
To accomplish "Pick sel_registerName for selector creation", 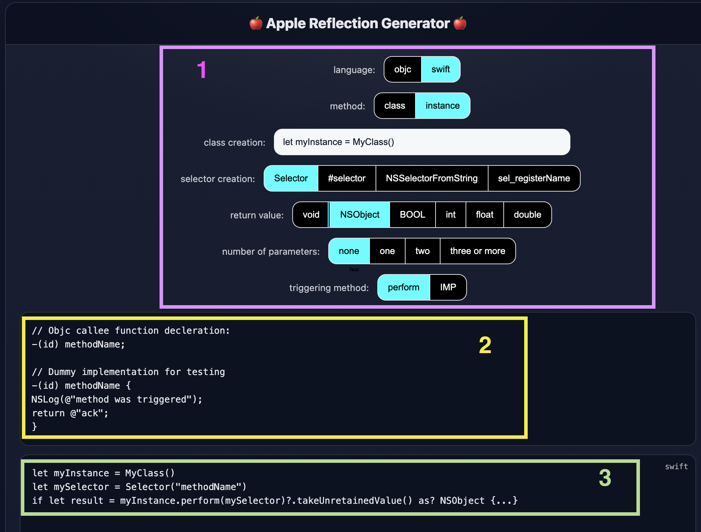I will [534, 179].
